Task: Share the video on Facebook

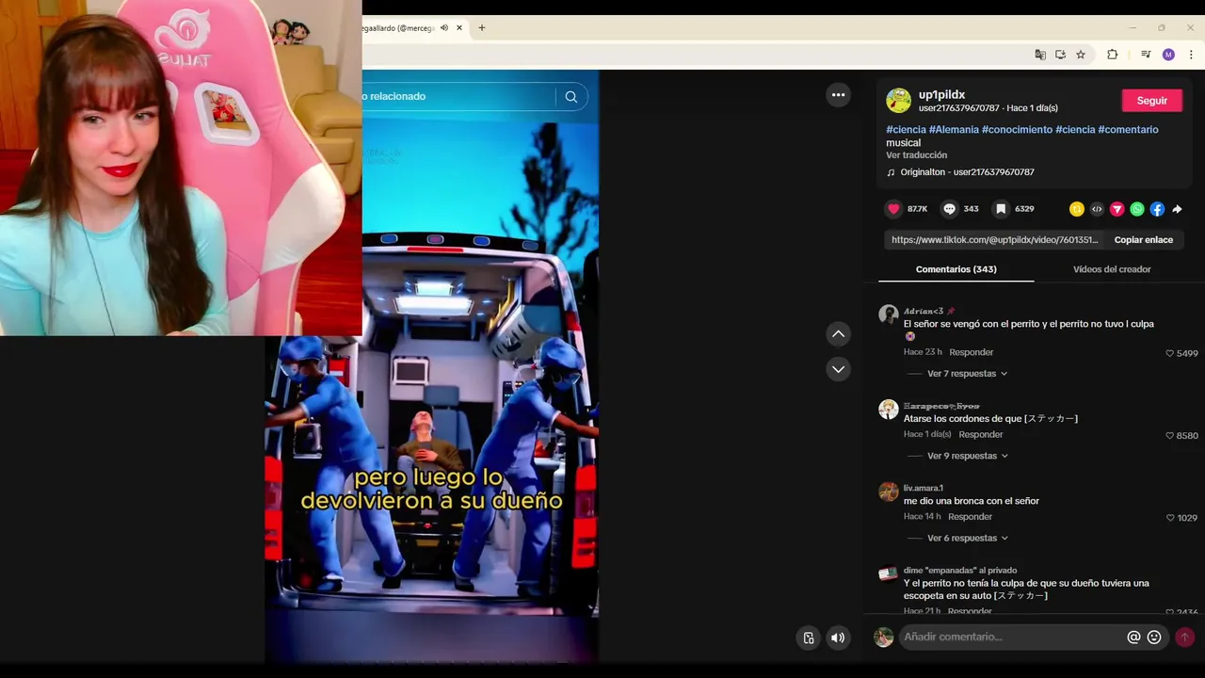Action: (1157, 209)
